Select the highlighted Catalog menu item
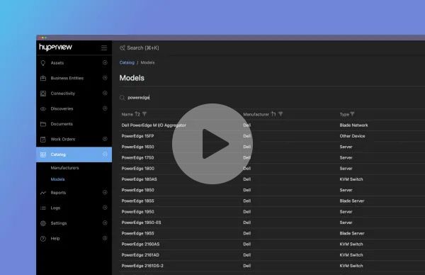The width and height of the screenshot is (425, 275). pos(74,155)
